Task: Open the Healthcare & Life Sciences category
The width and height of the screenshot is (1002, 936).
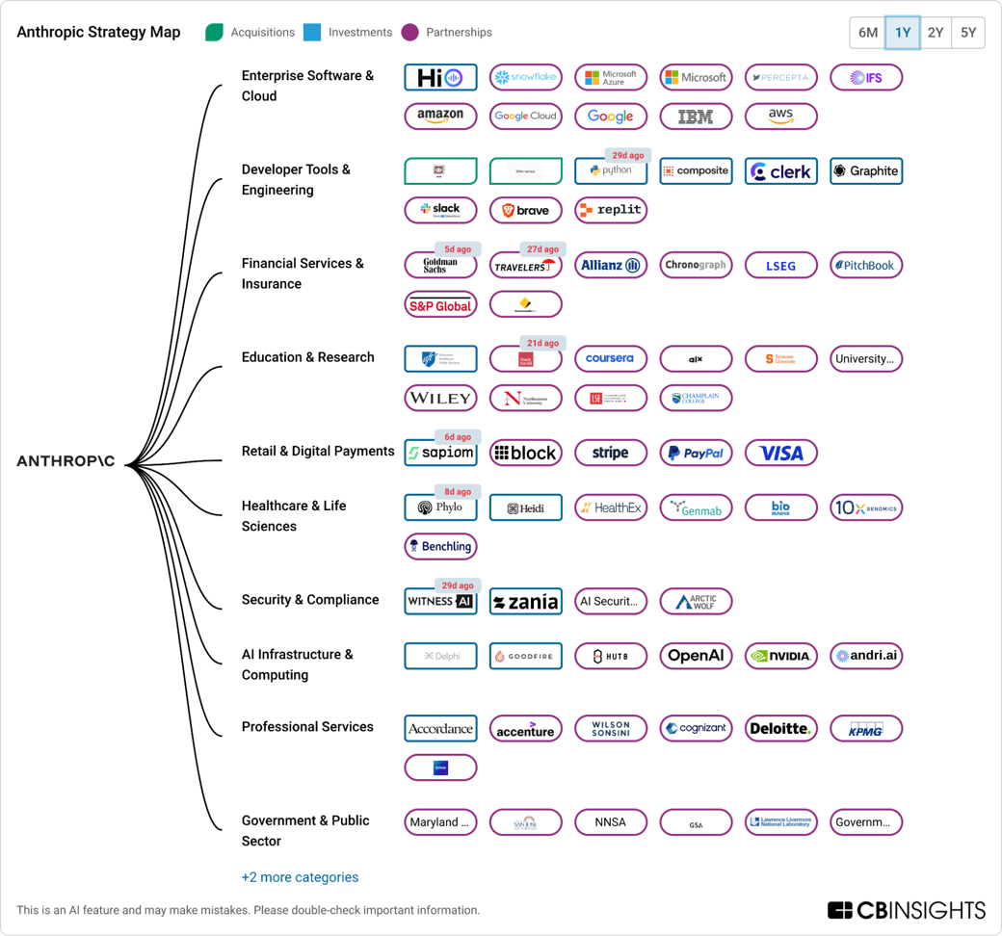Action: coord(294,515)
